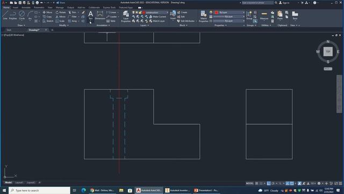Viewport: 344px width, 194px height.
Task: Toggle grid display in status bar
Action: tap(256, 183)
